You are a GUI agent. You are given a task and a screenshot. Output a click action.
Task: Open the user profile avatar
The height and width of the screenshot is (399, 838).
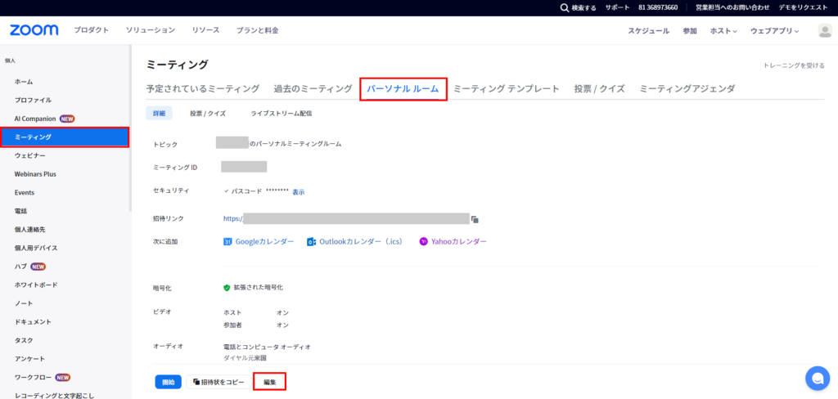pyautogui.click(x=824, y=30)
